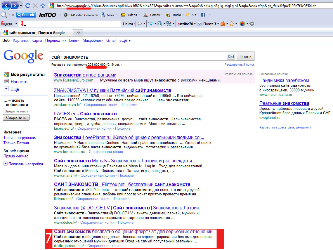This screenshot has width=333, height=250.
Task: Open Yandex mail envelope icon
Action: 200,24
